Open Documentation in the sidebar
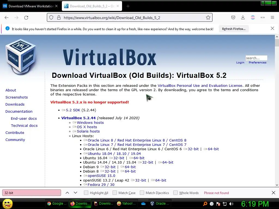Viewport: 279px width, 209px height. click(x=19, y=111)
